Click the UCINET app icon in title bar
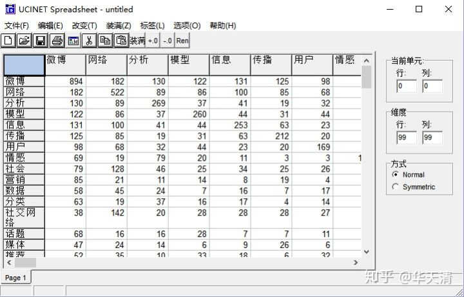 pyautogui.click(x=10, y=9)
